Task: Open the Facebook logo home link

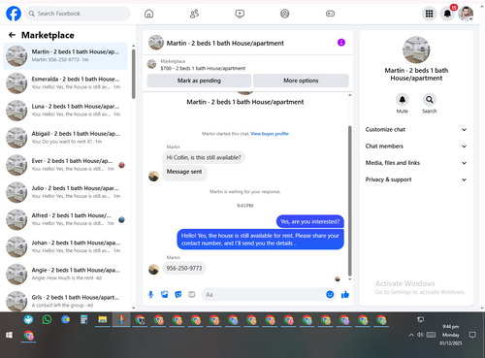Action: pyautogui.click(x=14, y=14)
